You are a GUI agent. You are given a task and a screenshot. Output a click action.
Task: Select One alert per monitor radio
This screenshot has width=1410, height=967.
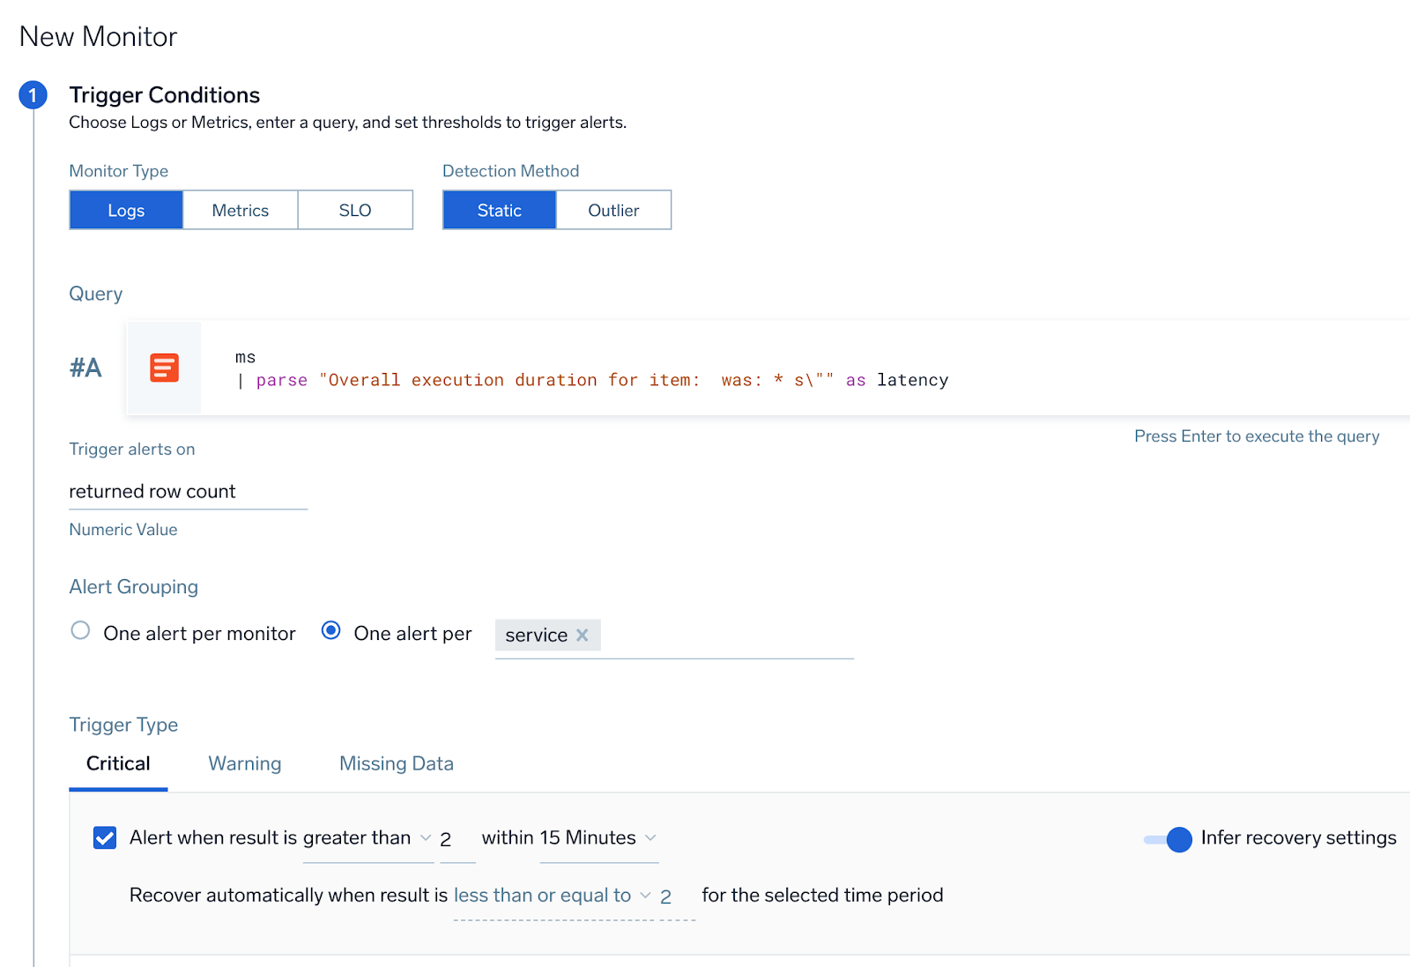pyautogui.click(x=80, y=631)
